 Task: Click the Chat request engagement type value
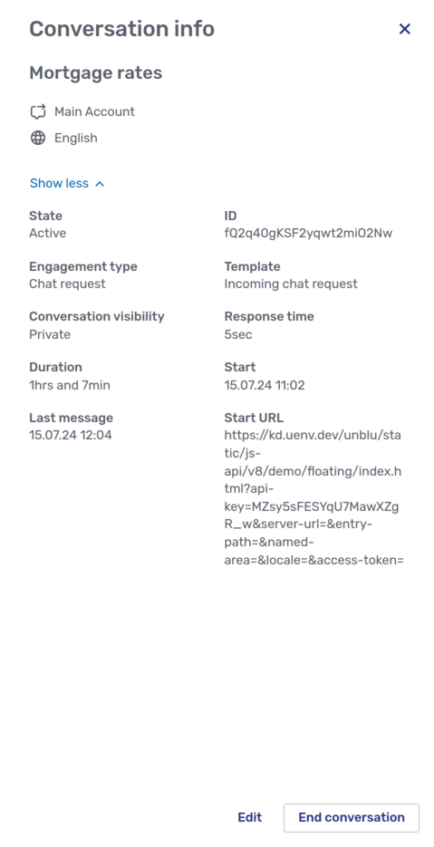(67, 284)
